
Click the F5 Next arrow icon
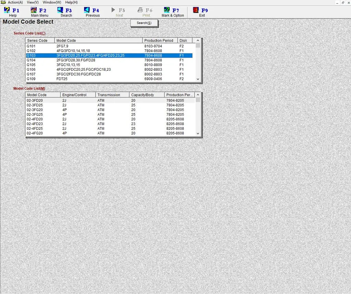pyautogui.click(x=113, y=10)
